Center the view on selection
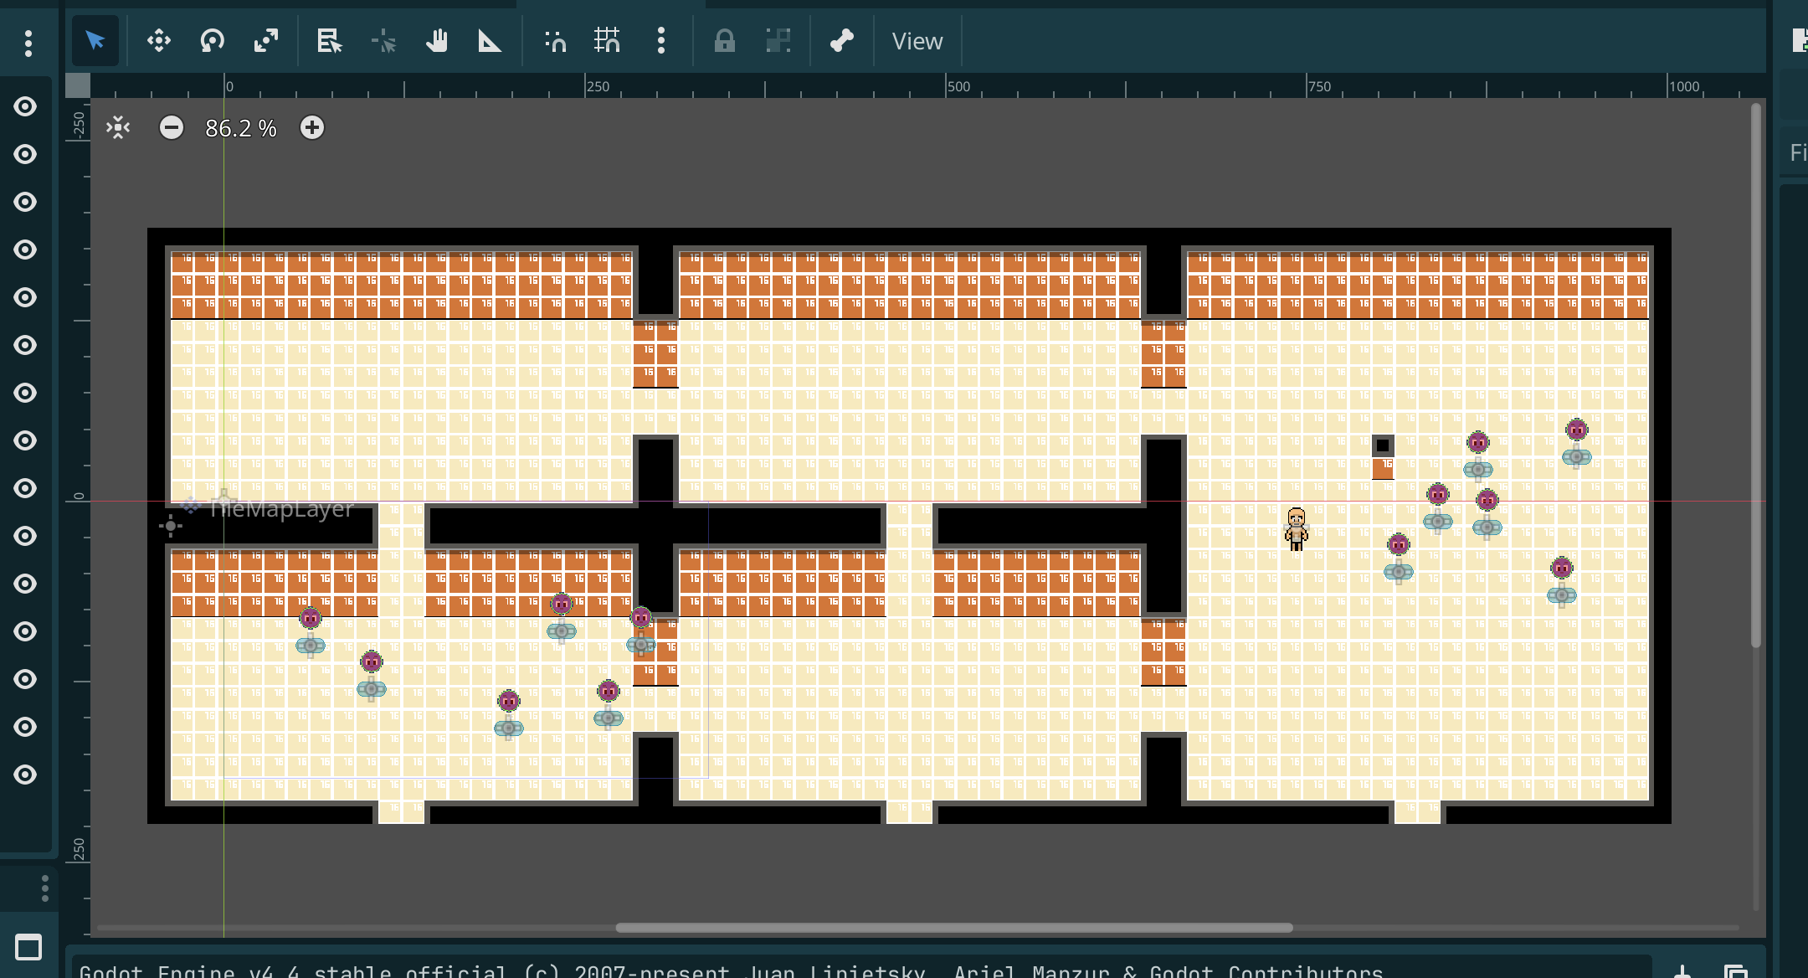Viewport: 1808px width, 978px height. pos(118,127)
